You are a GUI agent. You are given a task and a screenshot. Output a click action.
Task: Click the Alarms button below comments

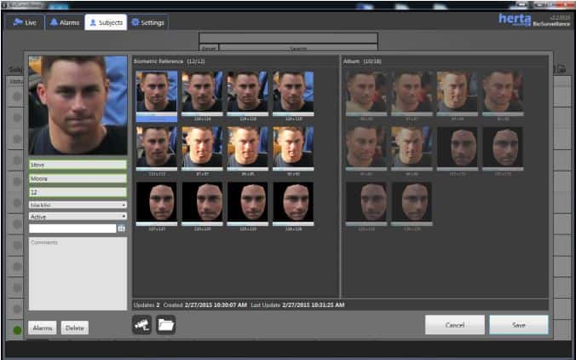pos(42,328)
